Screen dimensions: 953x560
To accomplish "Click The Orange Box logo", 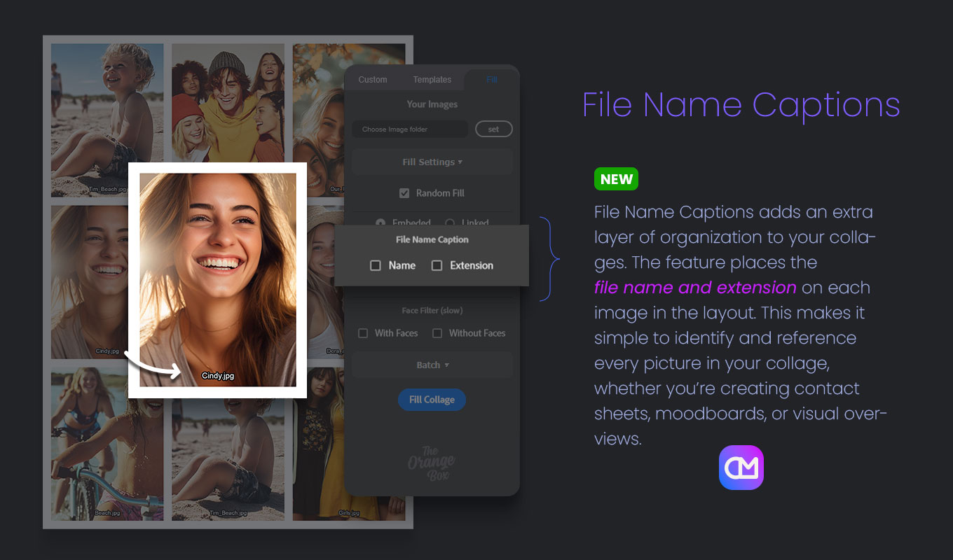I will [431, 463].
